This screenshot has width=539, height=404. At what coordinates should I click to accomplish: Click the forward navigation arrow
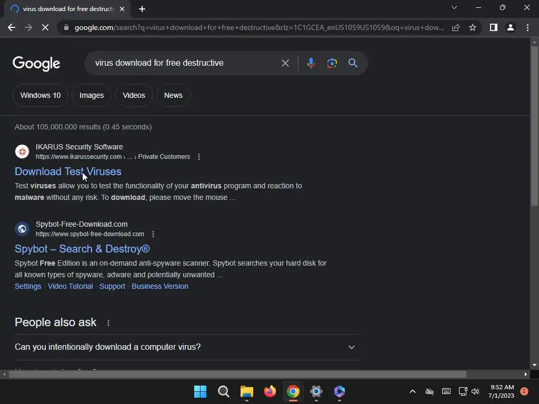(28, 27)
